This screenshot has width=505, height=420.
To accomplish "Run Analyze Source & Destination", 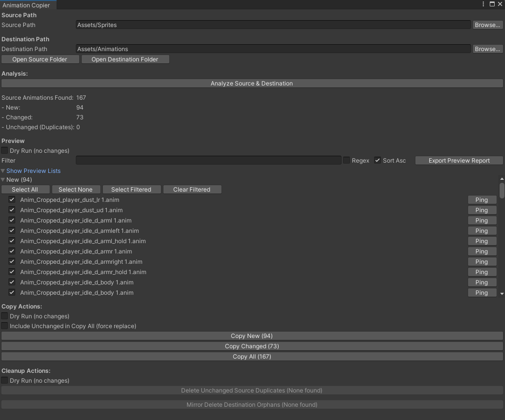I will (x=252, y=83).
